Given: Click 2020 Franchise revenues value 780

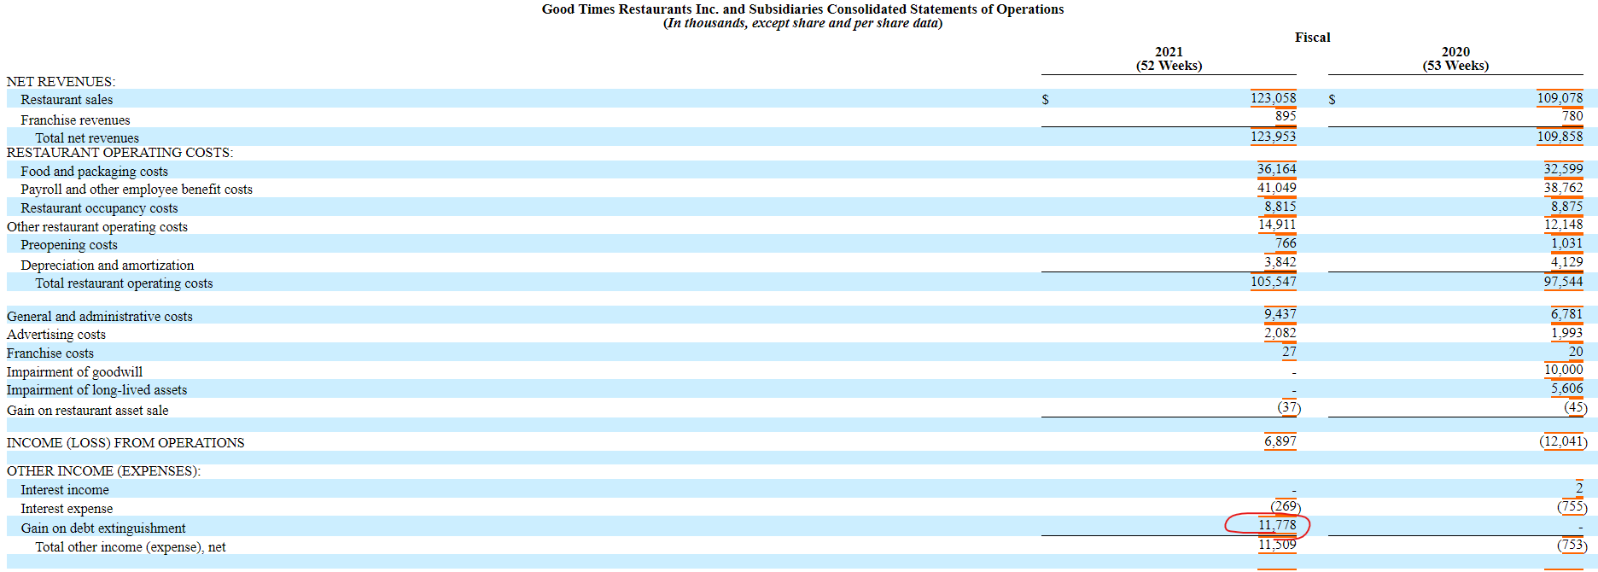Looking at the screenshot, I should (1572, 116).
